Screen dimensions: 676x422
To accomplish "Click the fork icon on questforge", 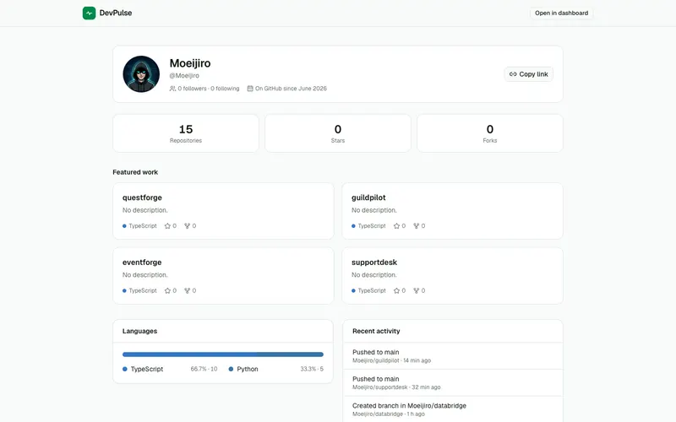I will coord(187,225).
